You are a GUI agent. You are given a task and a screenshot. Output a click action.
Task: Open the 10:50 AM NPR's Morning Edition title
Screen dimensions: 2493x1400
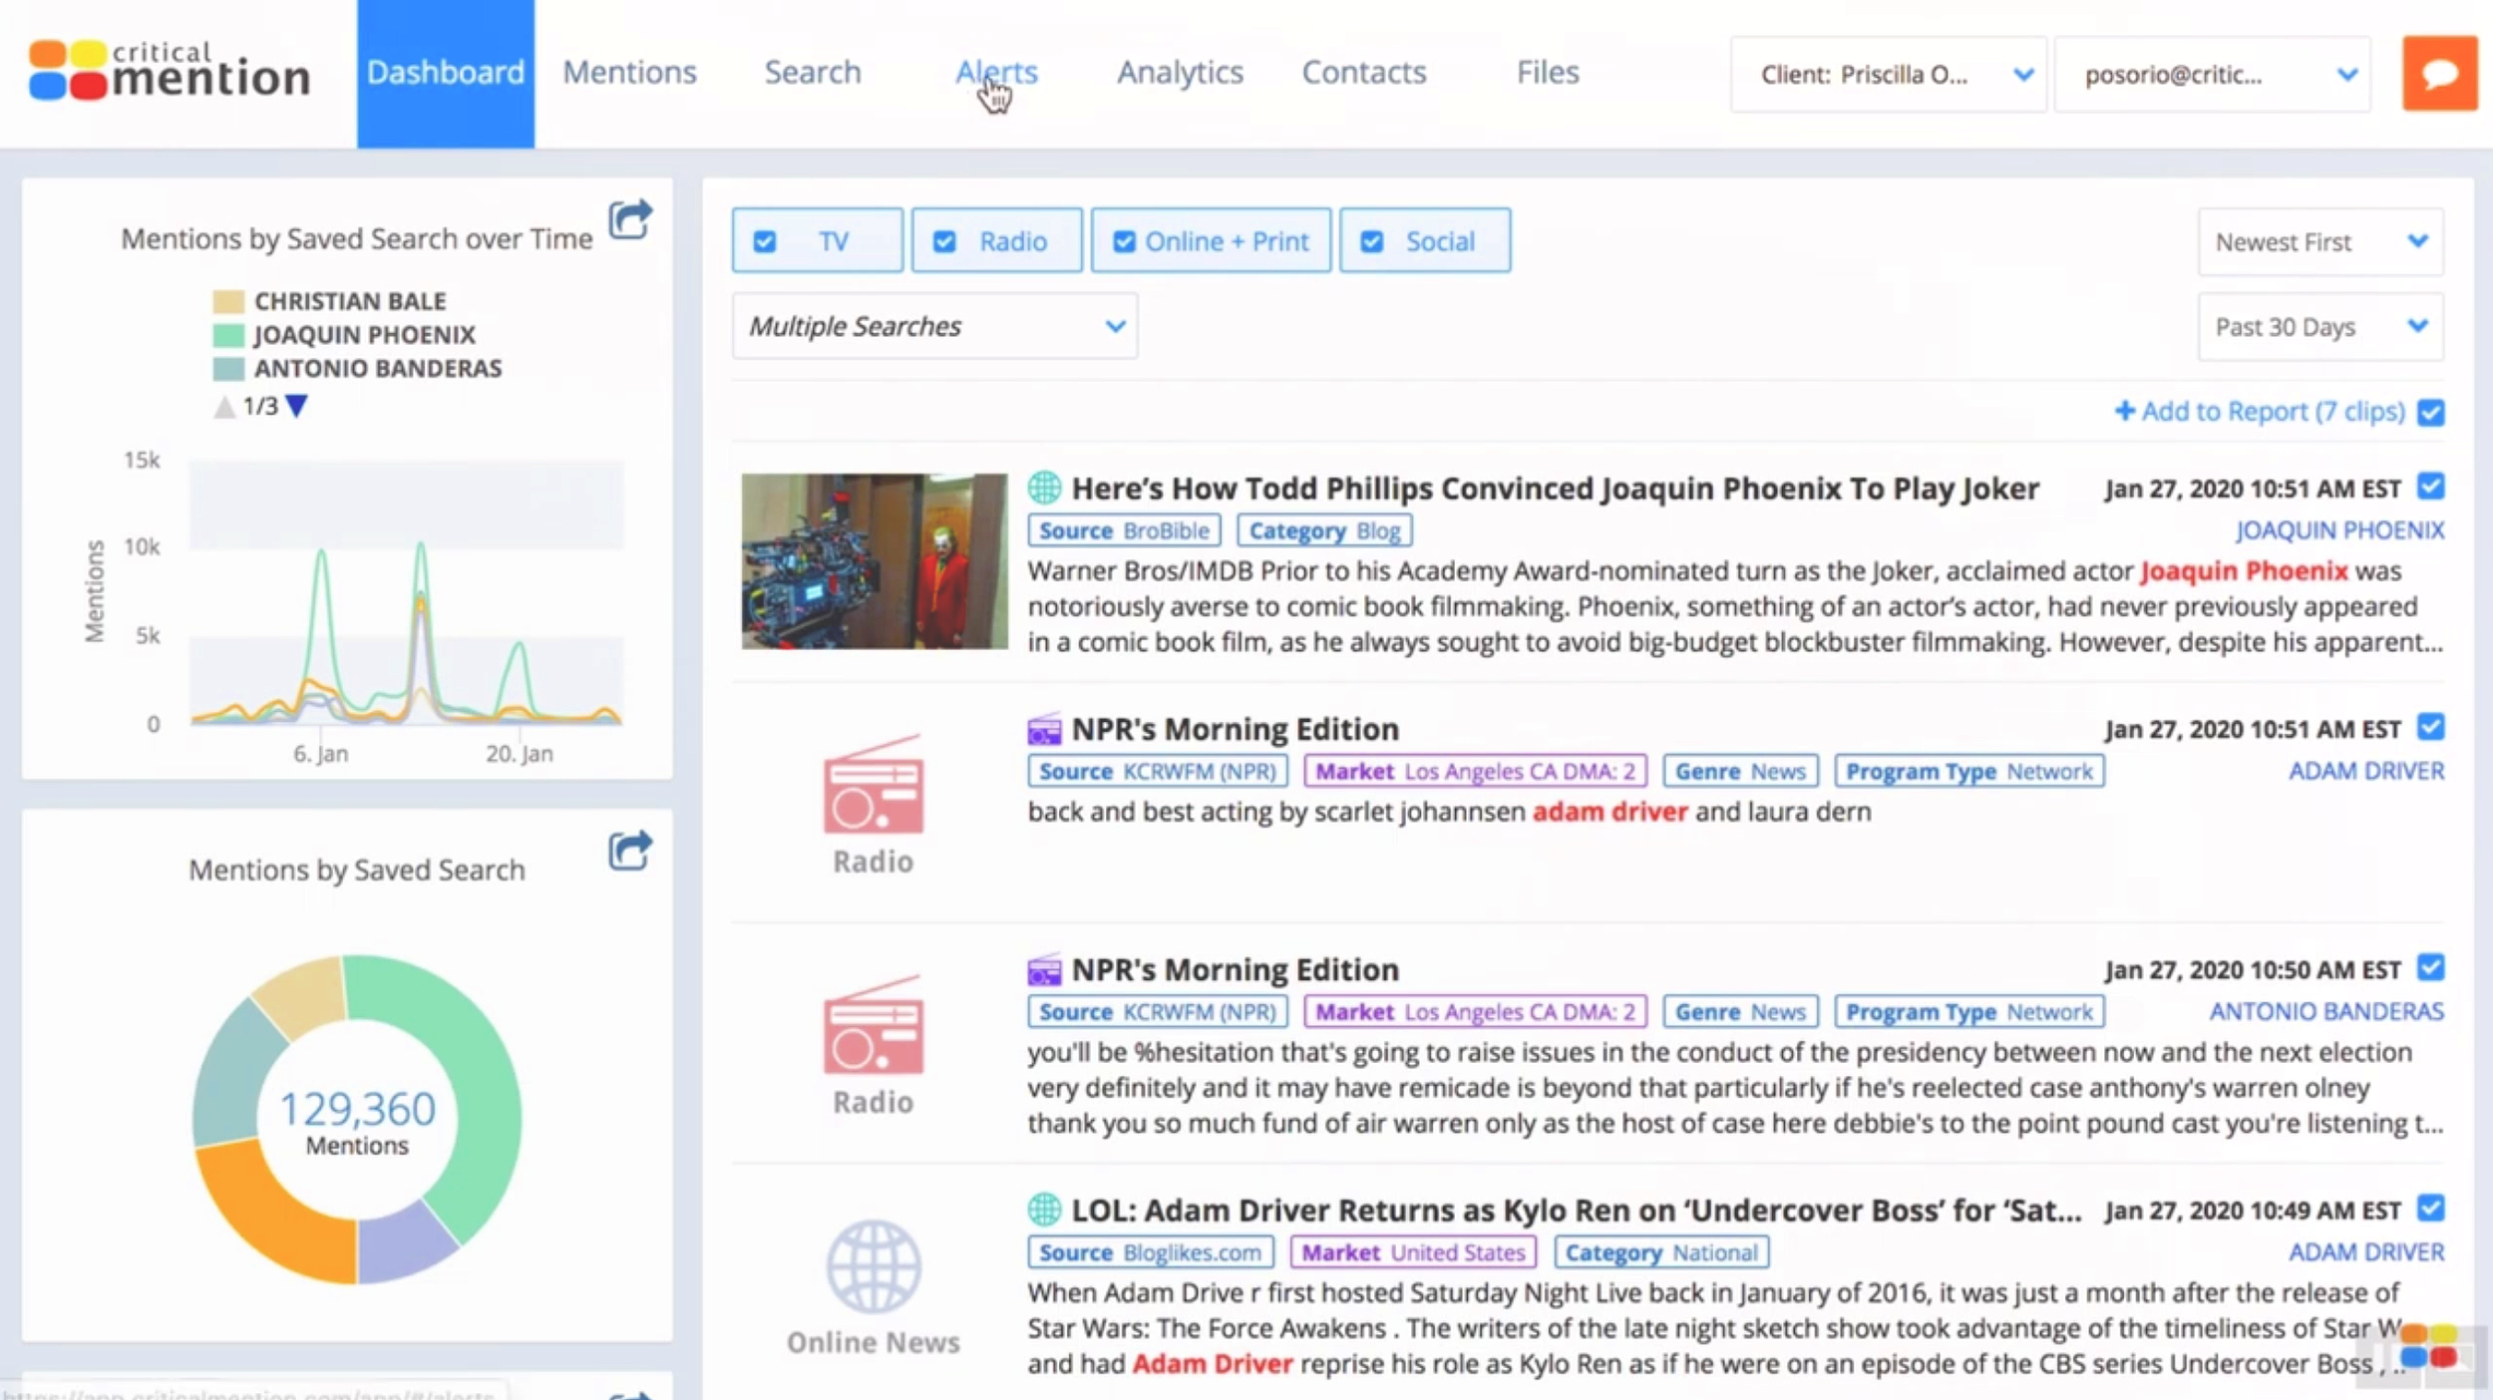pyautogui.click(x=1235, y=969)
